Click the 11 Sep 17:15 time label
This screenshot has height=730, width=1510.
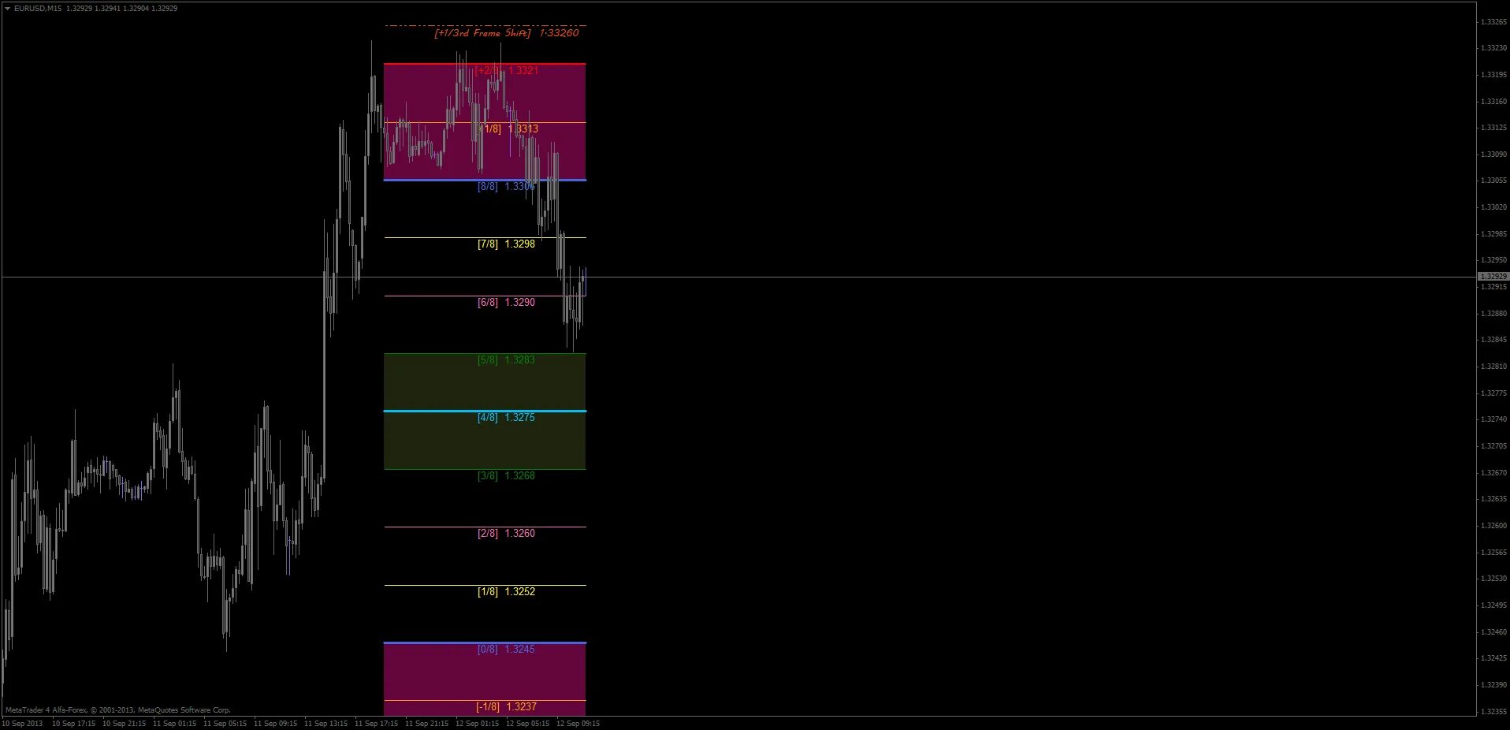click(x=376, y=724)
